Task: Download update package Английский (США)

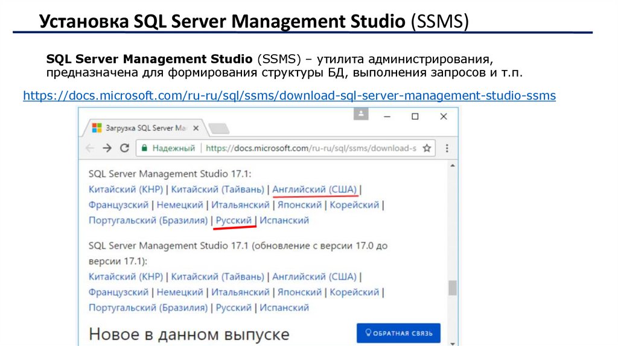Action: click(314, 277)
